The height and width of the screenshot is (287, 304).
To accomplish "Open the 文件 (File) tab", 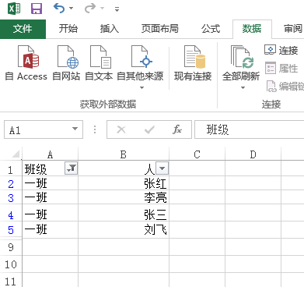I will coord(23,29).
